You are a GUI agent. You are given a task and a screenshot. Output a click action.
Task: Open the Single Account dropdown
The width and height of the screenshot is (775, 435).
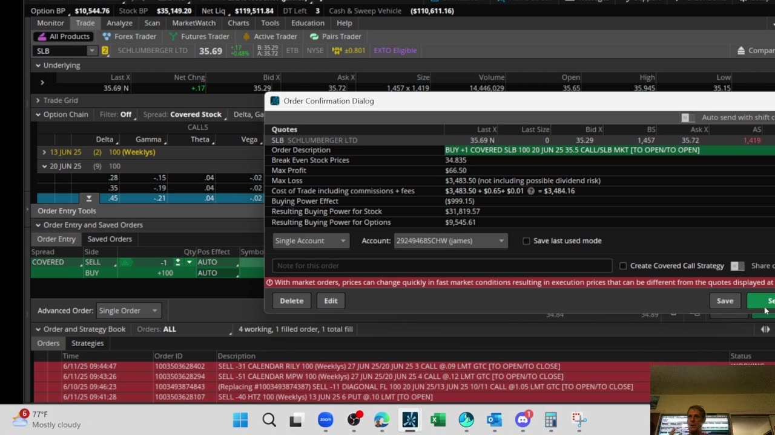[310, 241]
